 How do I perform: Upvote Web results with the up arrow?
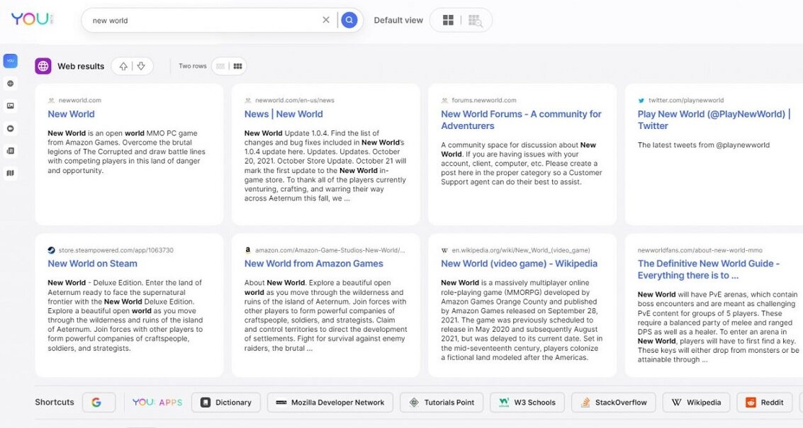click(x=123, y=66)
